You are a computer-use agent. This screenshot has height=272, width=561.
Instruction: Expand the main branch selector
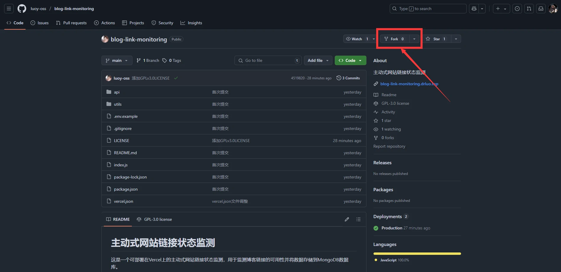(117, 60)
